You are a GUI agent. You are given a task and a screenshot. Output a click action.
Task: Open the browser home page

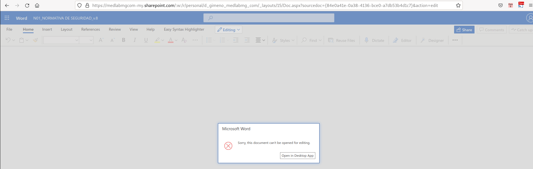pyautogui.click(x=37, y=5)
